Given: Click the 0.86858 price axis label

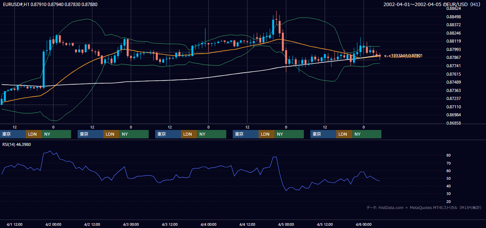Looking at the screenshot, I should click(x=453, y=123).
